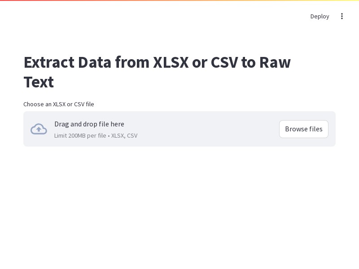Click the word 'from' in the heading
Image resolution: width=359 pixels, height=269 pixels.
coord(132,62)
